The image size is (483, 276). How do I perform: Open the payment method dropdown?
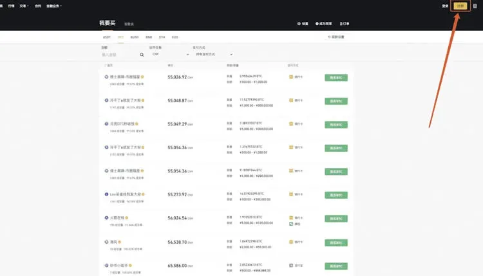point(214,54)
